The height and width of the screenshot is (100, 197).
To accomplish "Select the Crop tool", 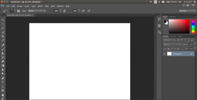I will click(x=3, y=37).
